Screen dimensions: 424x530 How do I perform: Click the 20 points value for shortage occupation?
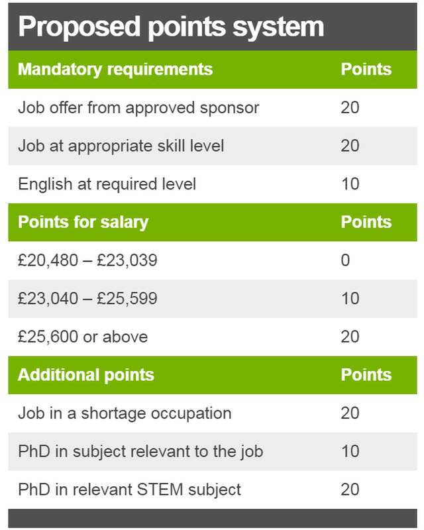(350, 413)
